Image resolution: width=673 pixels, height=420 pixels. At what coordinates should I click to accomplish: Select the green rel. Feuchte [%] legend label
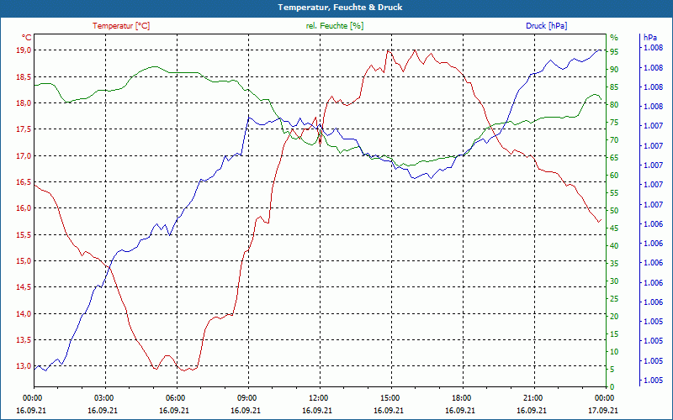pyautogui.click(x=335, y=26)
